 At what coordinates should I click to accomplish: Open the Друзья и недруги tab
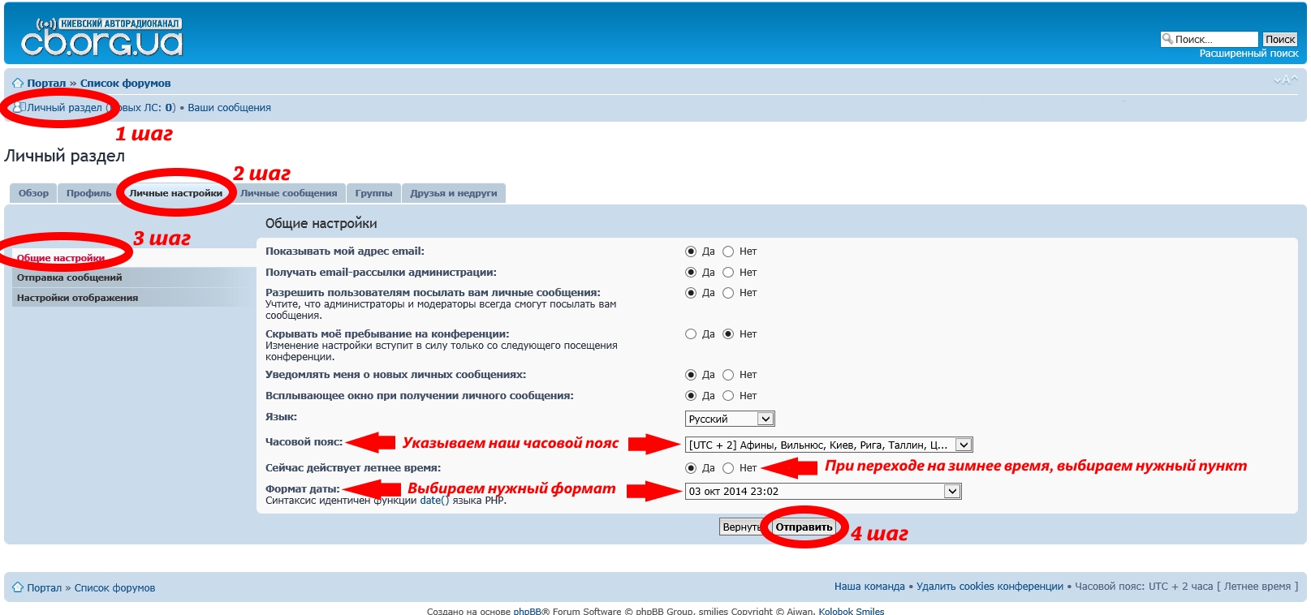(x=453, y=193)
